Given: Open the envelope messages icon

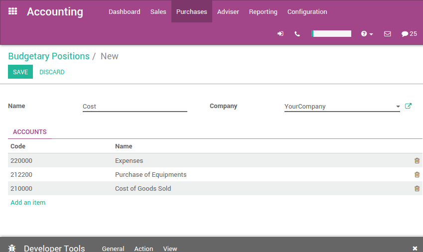Looking at the screenshot, I should [387, 34].
